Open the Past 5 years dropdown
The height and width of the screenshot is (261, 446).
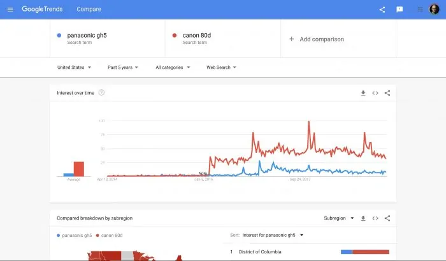coord(123,67)
